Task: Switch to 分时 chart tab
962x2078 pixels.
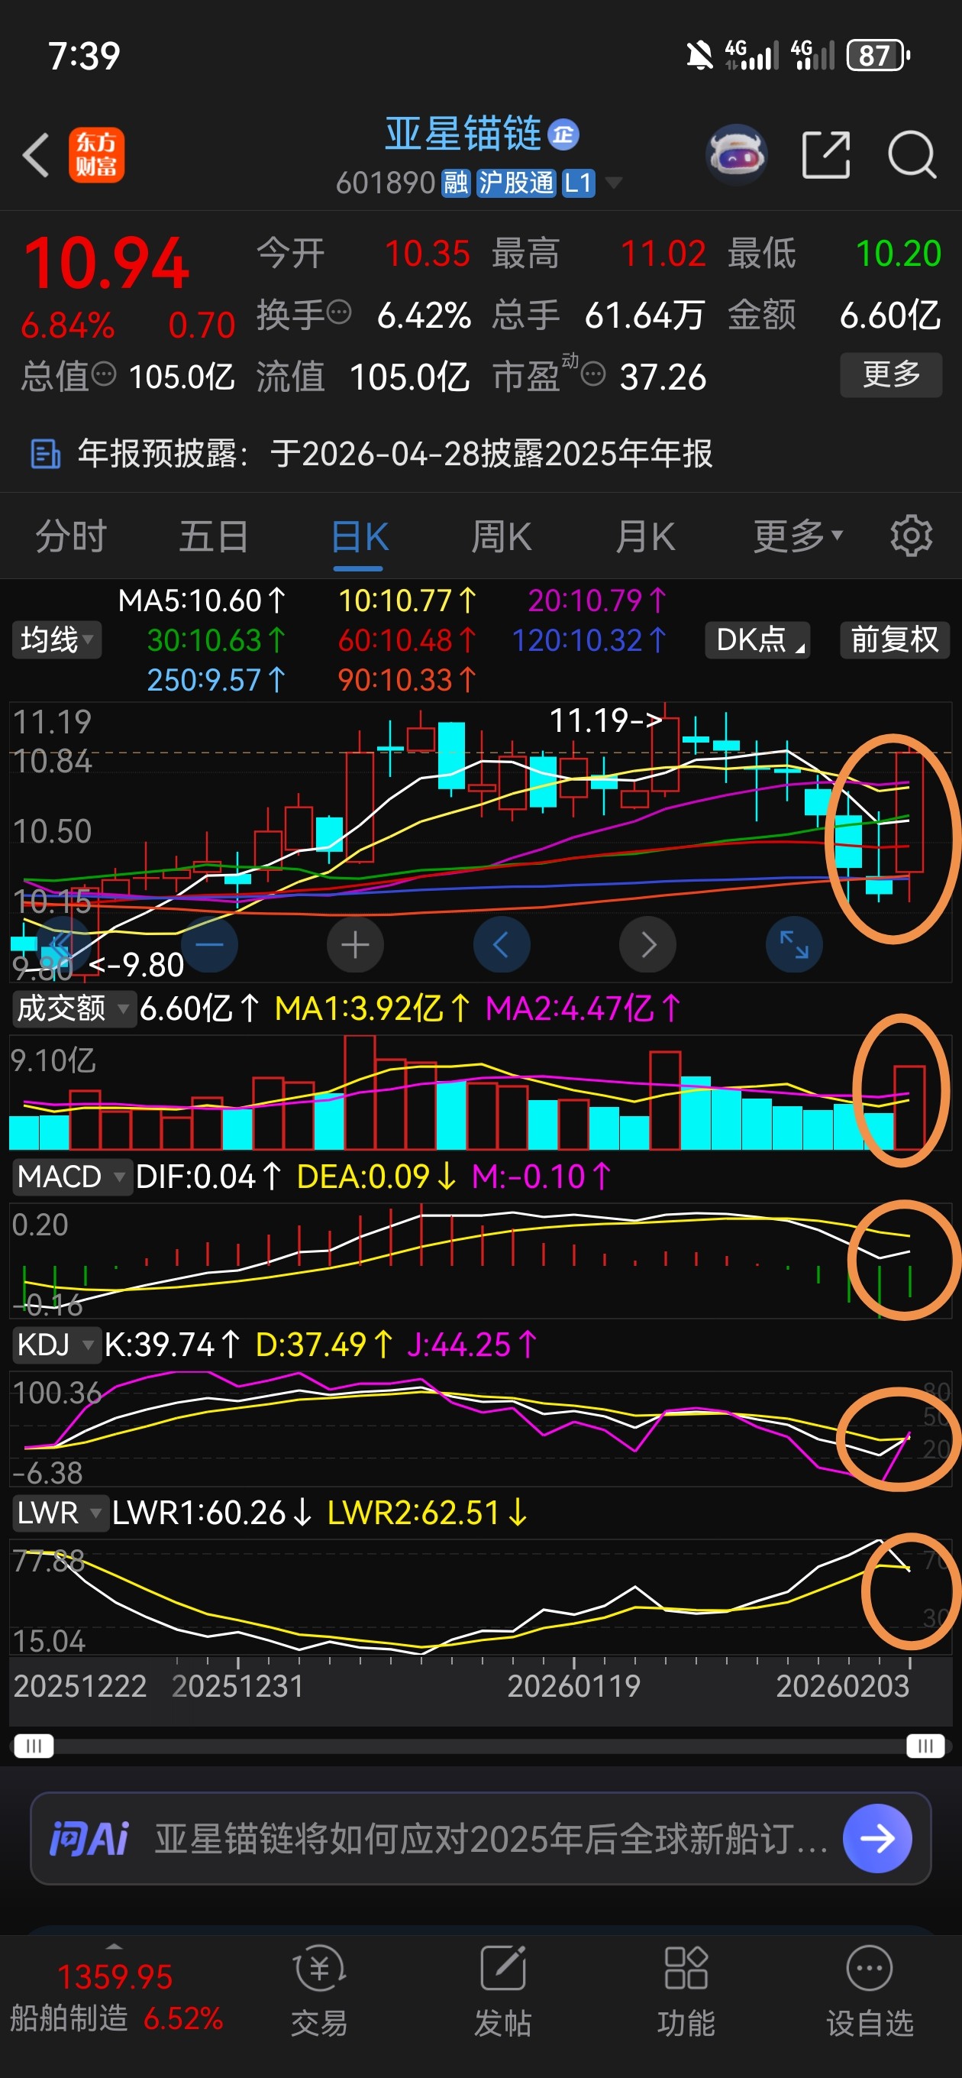Action: click(71, 536)
